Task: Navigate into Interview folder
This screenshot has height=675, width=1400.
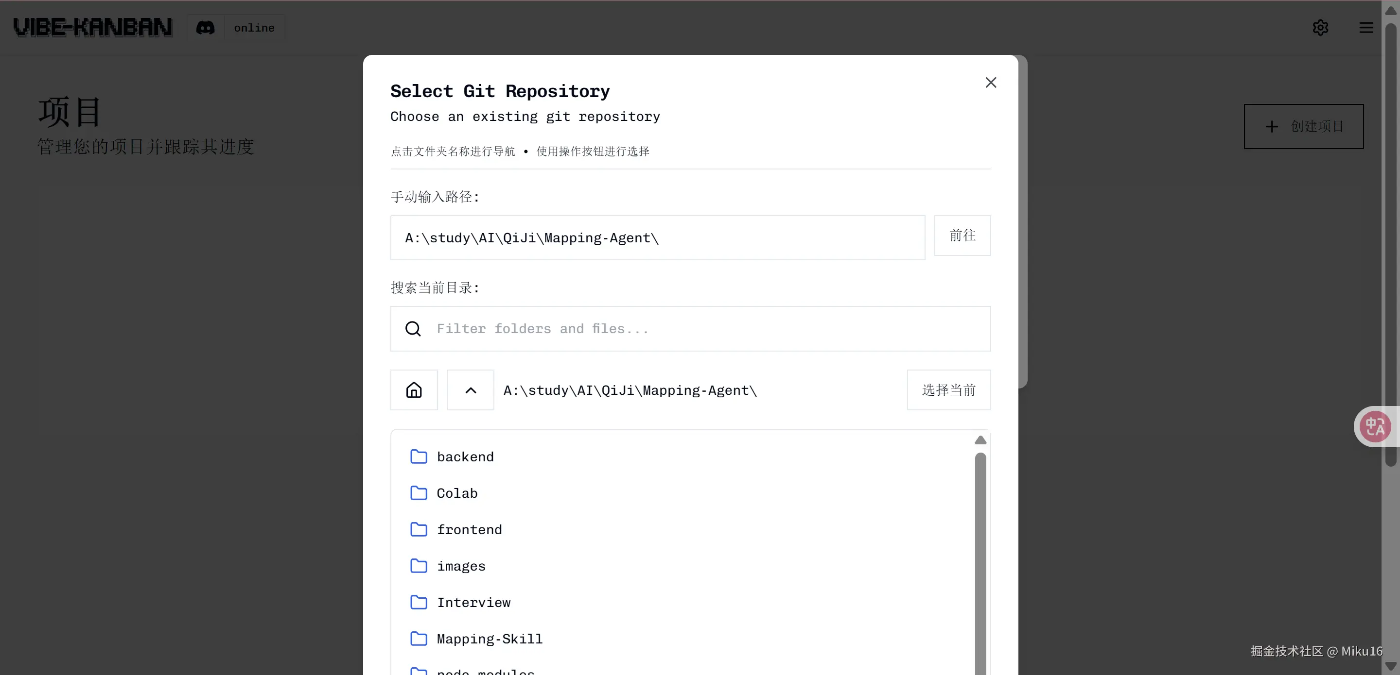Action: point(473,602)
